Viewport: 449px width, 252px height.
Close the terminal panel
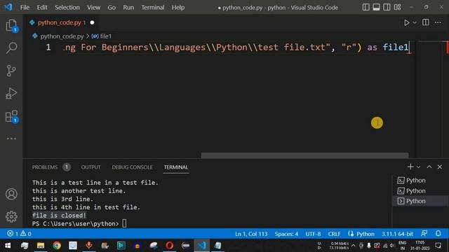(440, 167)
